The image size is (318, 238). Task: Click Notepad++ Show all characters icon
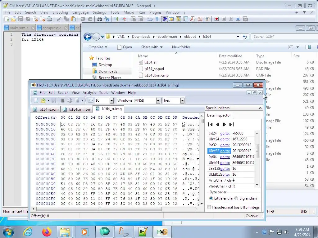tap(157, 19)
